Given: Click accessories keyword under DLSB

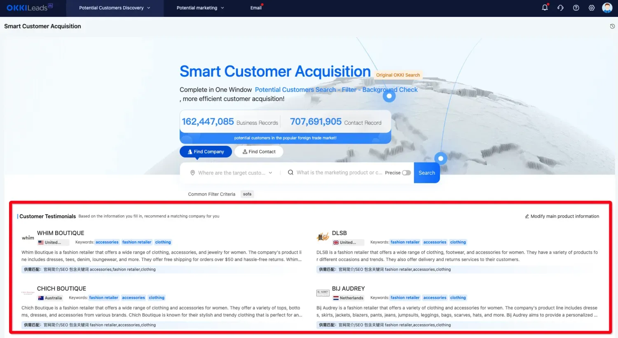Looking at the screenshot, I should pyautogui.click(x=435, y=242).
